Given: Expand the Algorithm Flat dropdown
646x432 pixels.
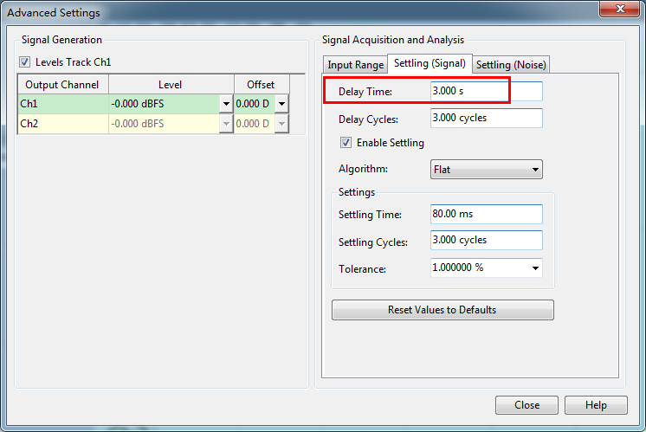Looking at the screenshot, I should point(487,170).
